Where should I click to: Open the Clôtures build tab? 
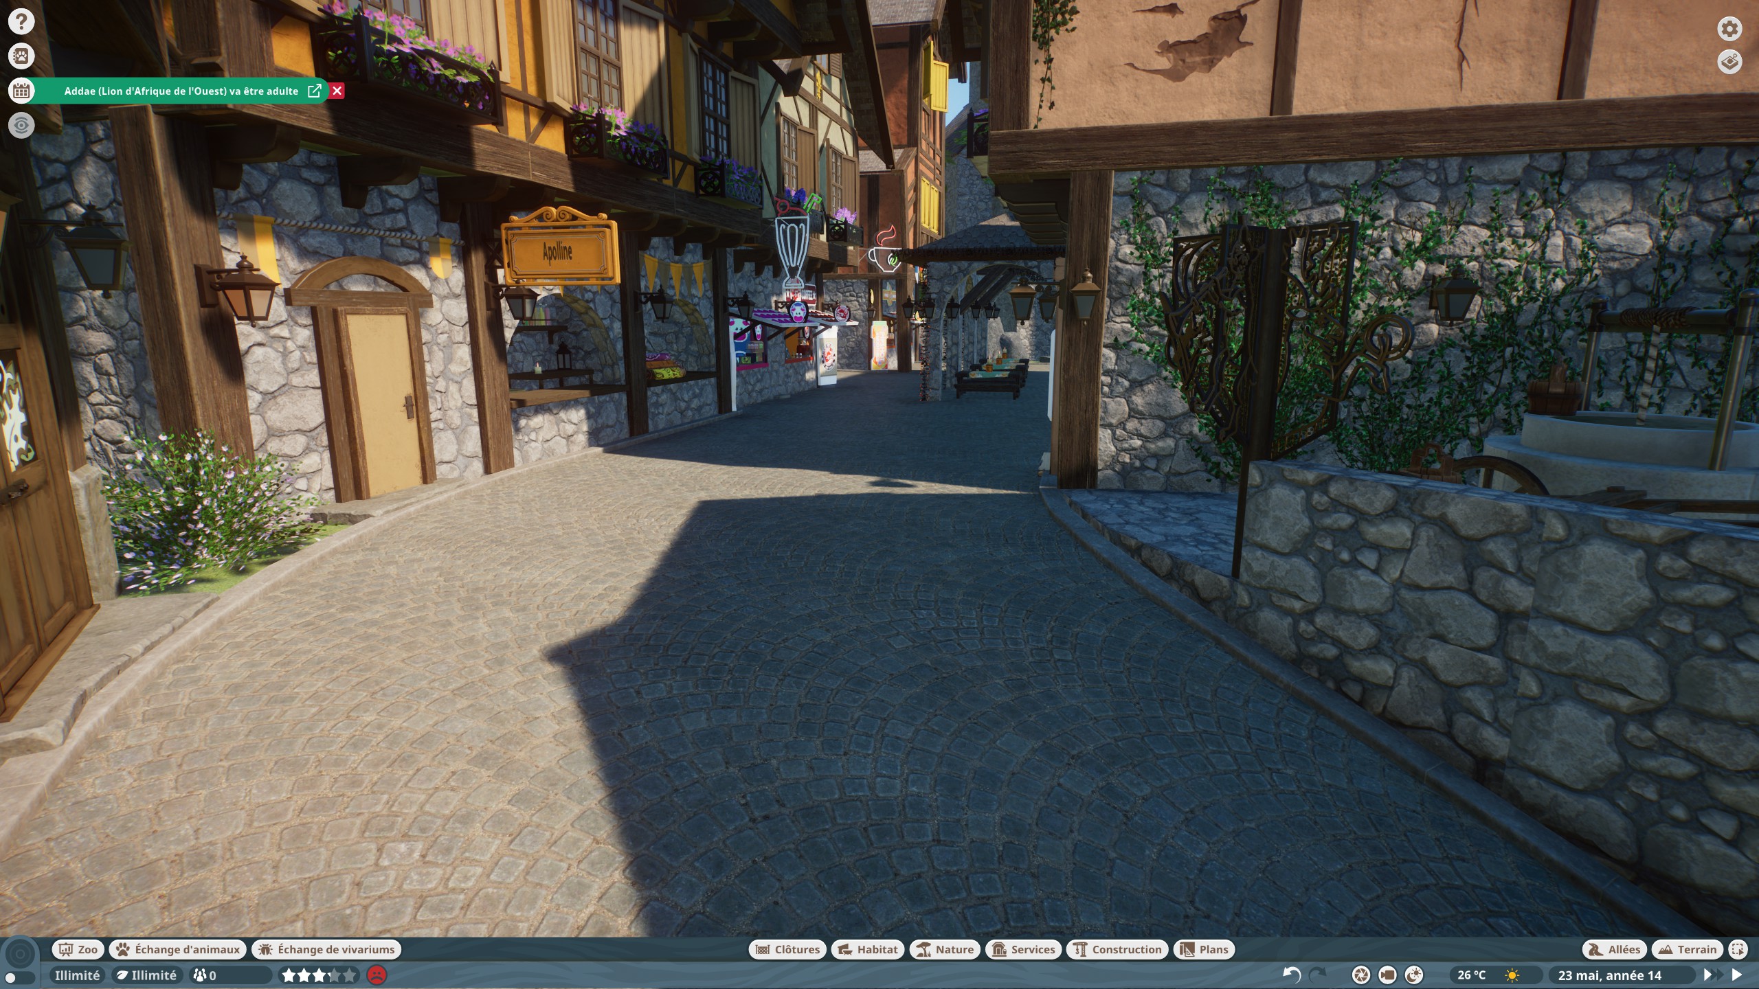tap(787, 949)
